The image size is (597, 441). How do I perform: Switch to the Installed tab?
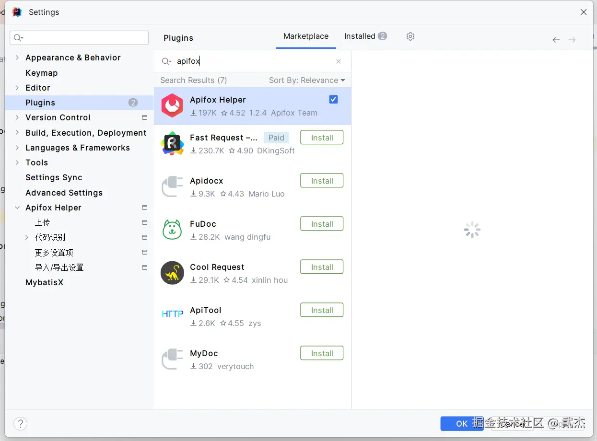tap(365, 36)
